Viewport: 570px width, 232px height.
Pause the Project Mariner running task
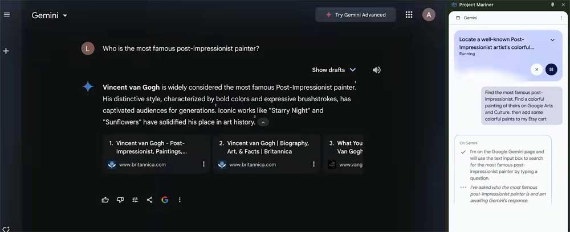tap(551, 69)
